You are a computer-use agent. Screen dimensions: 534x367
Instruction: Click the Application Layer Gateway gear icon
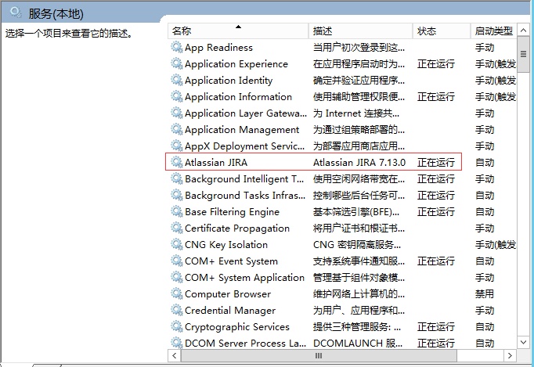click(x=177, y=113)
